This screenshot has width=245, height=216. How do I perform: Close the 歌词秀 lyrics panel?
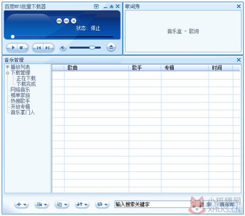point(238,6)
